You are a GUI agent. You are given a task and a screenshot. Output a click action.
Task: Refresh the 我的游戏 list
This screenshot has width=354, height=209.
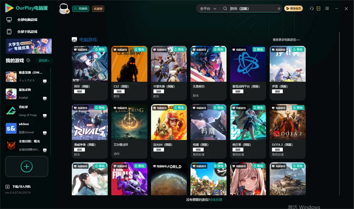(x=28, y=60)
